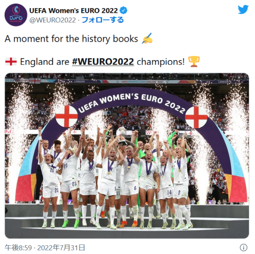The image size is (255, 254).
Task: Click the gold trophy emoji
Action: (x=194, y=62)
